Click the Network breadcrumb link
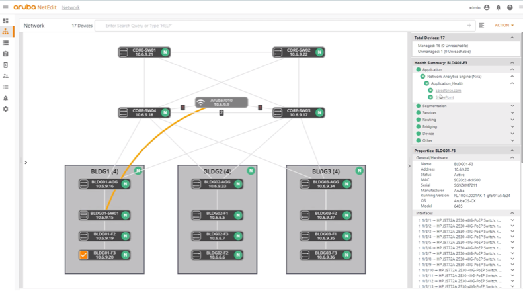 click(x=71, y=7)
